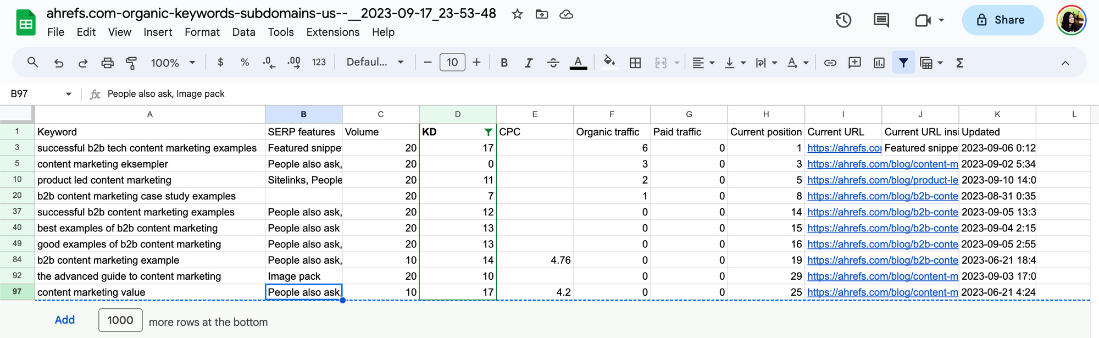Open the Tools menu

[281, 32]
